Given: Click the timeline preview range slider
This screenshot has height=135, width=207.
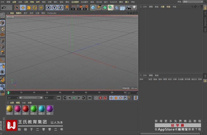Looking at the screenshot, I should pos(31,98).
